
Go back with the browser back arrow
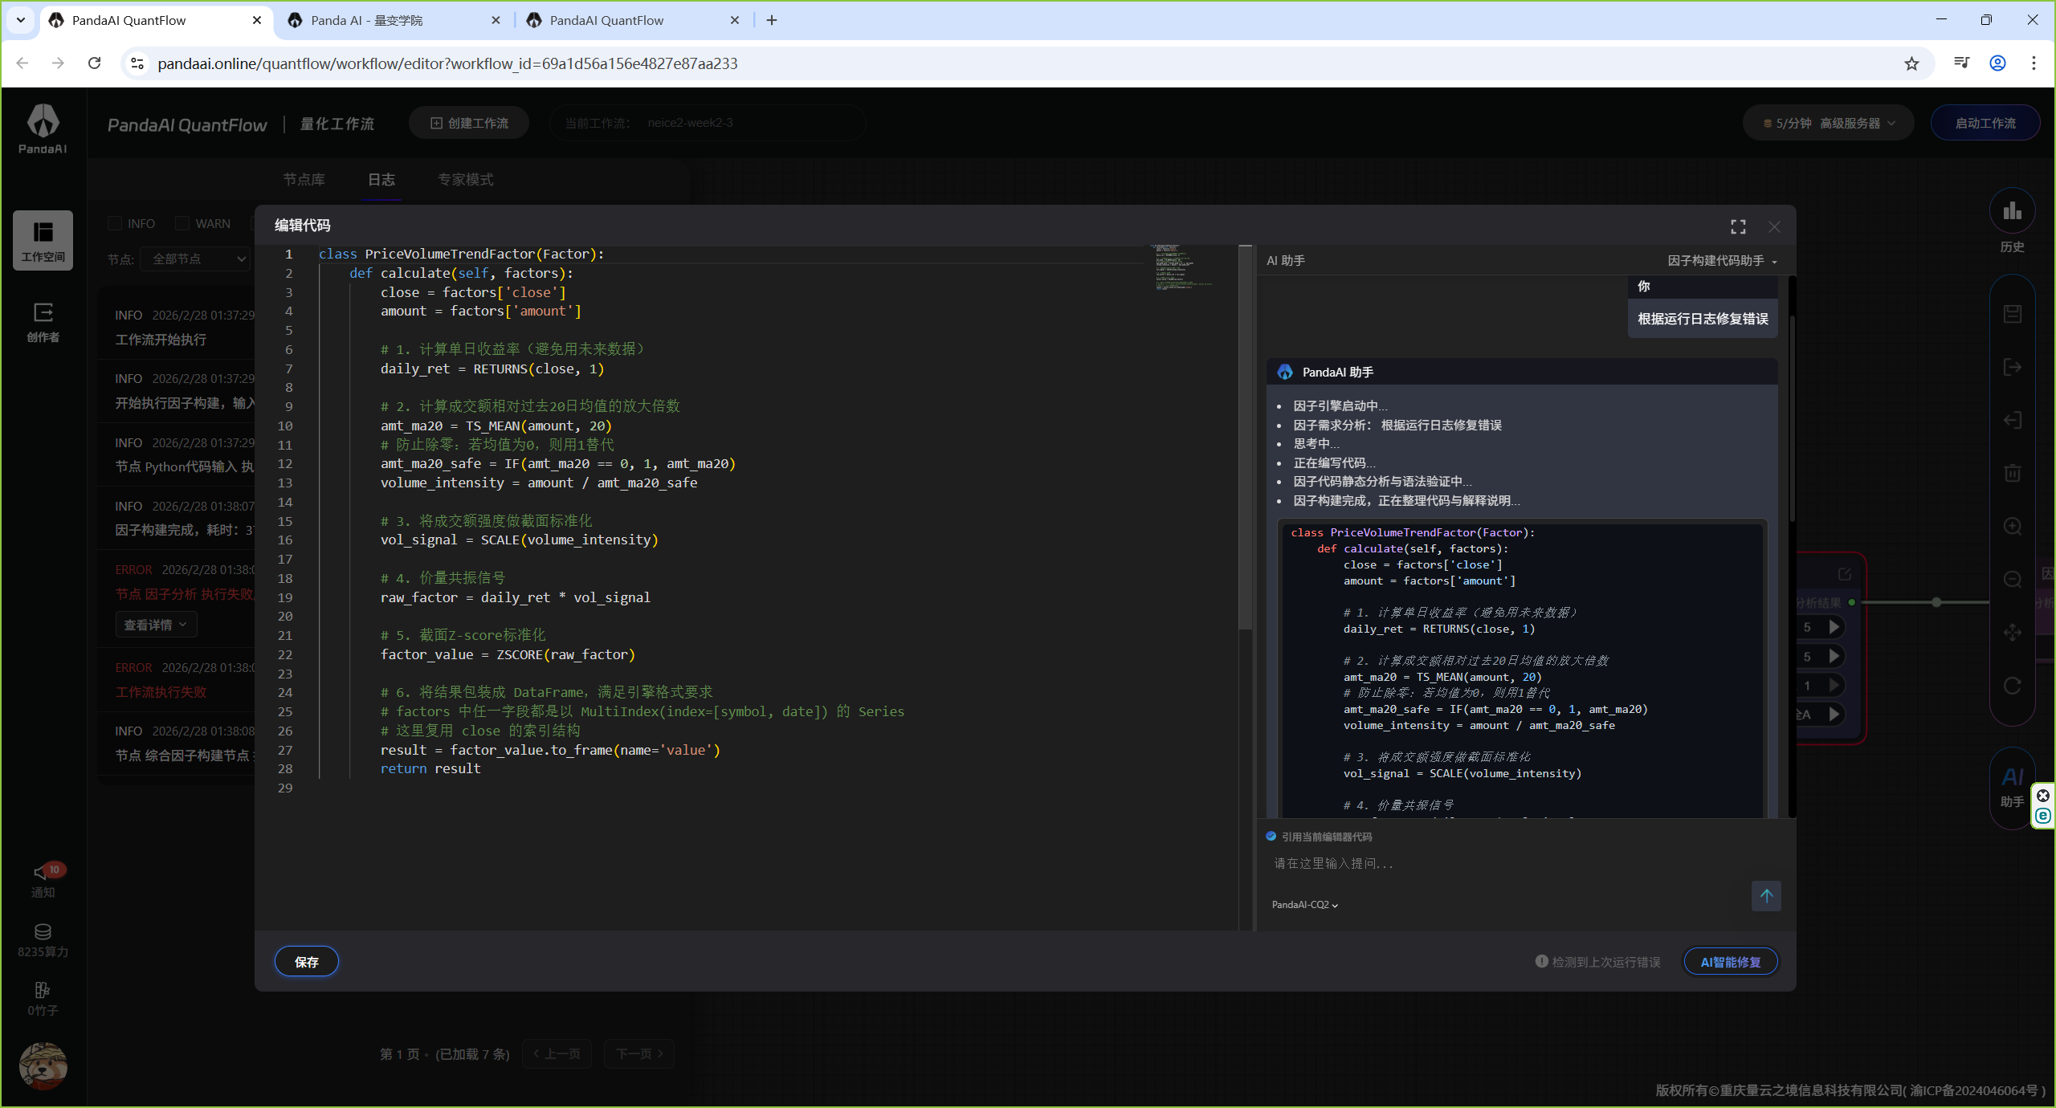(22, 63)
